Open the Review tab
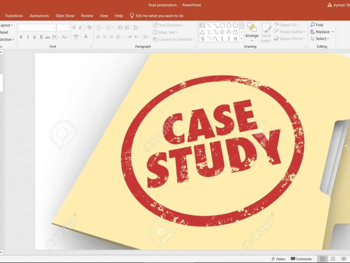This screenshot has height=263, width=350. [87, 16]
